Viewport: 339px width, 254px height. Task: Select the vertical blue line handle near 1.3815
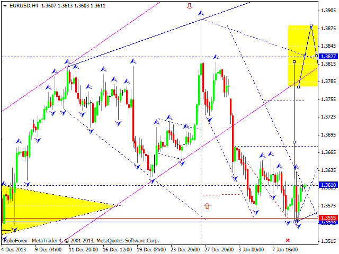(295, 62)
